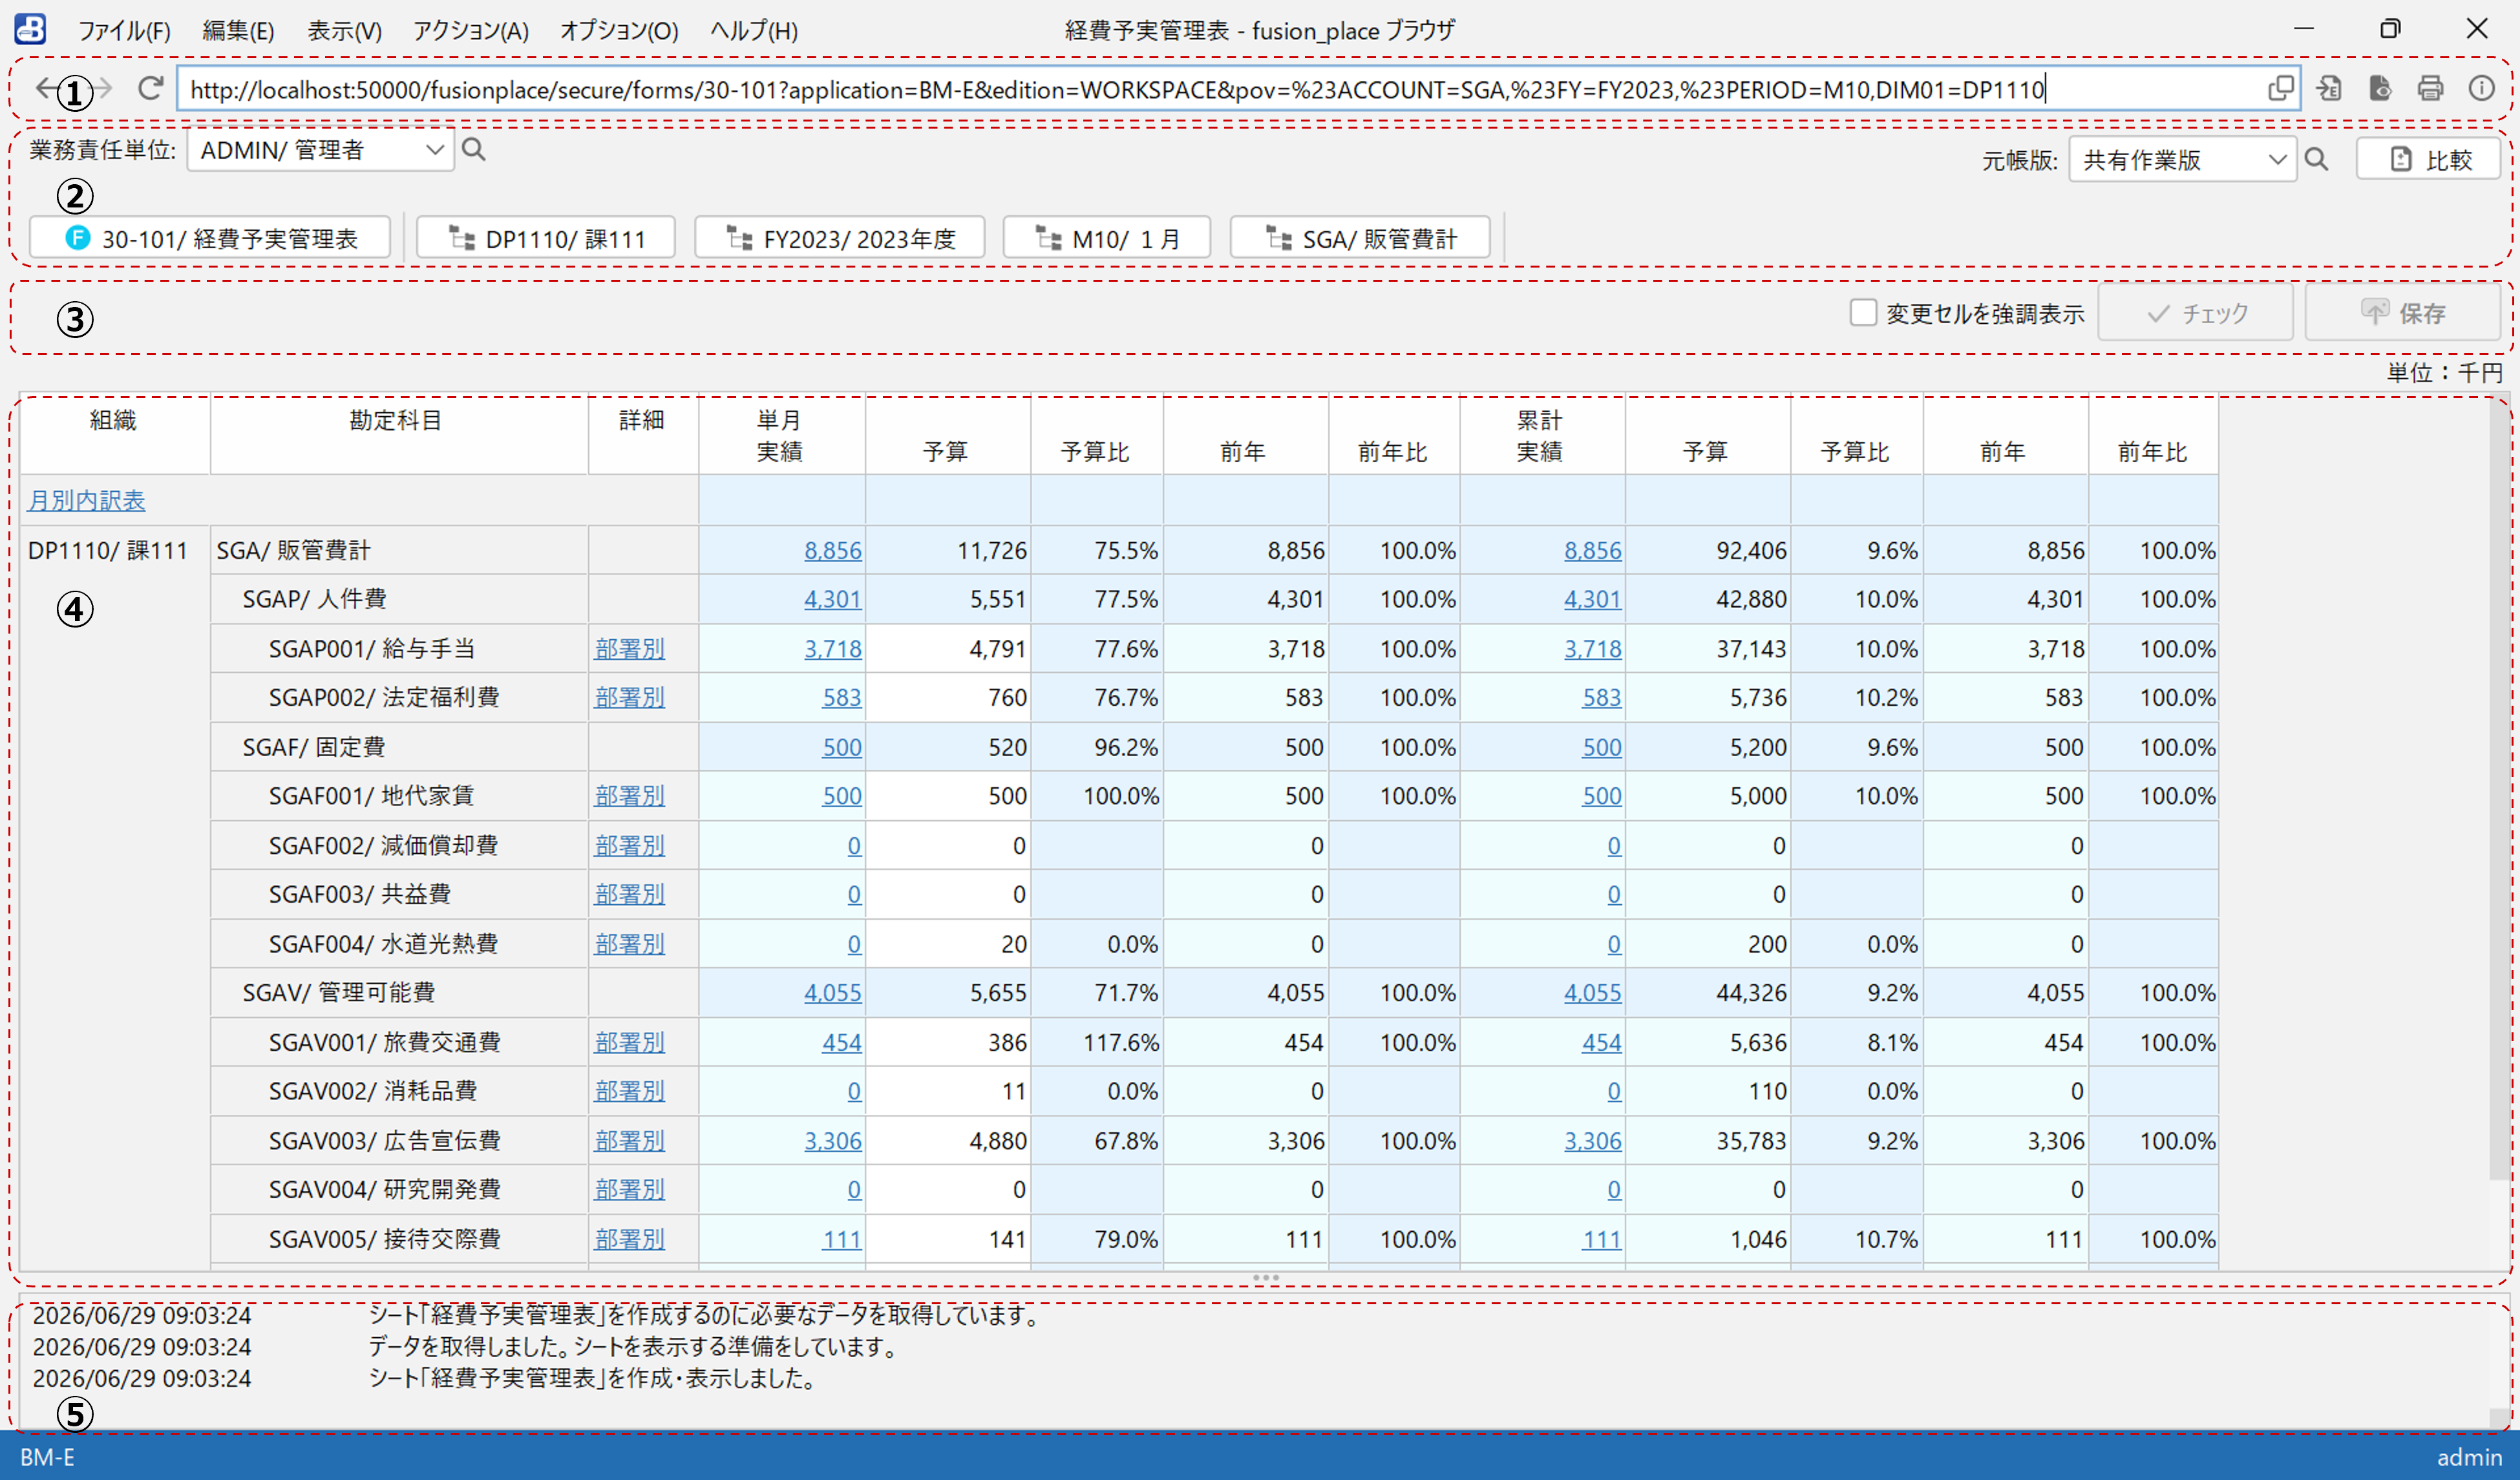The image size is (2520, 1480).
Task: Toggle 変更セルを強調表示 checkbox
Action: (1862, 313)
